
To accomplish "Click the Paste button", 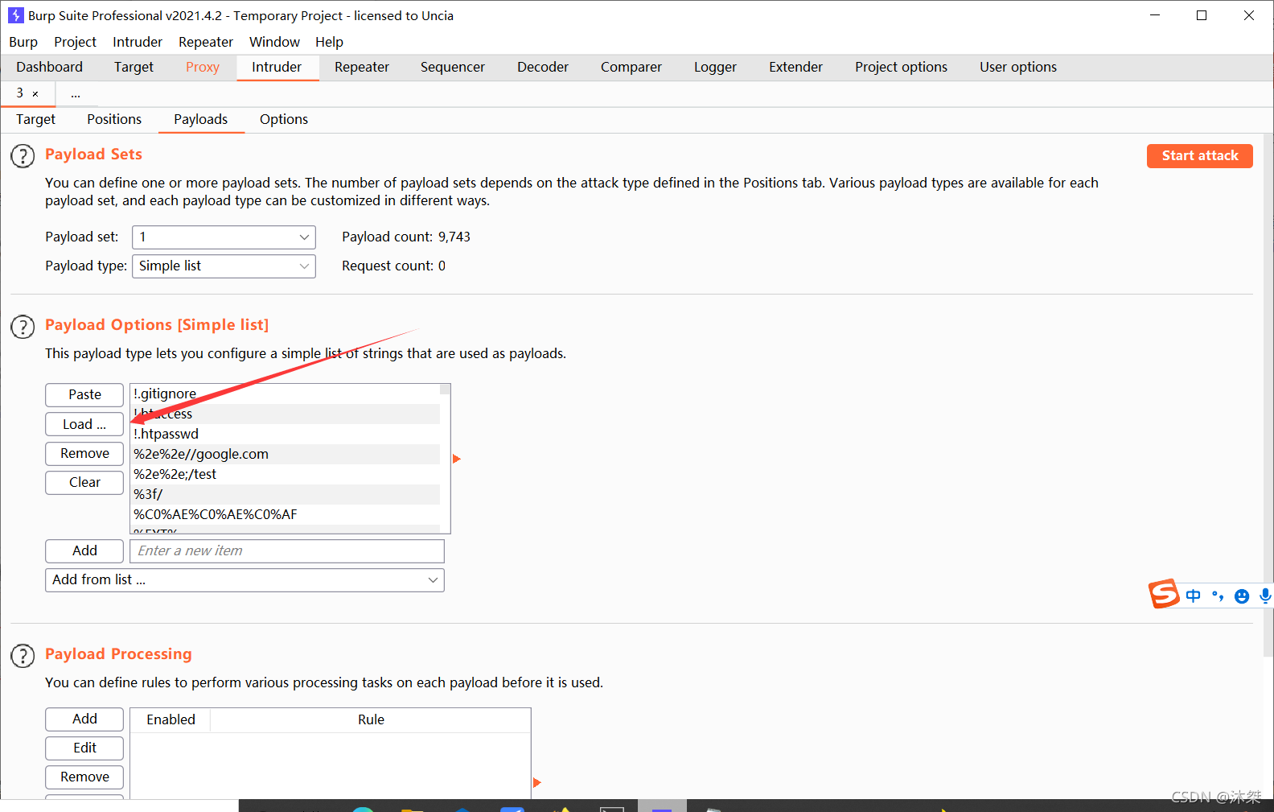I will coord(84,395).
